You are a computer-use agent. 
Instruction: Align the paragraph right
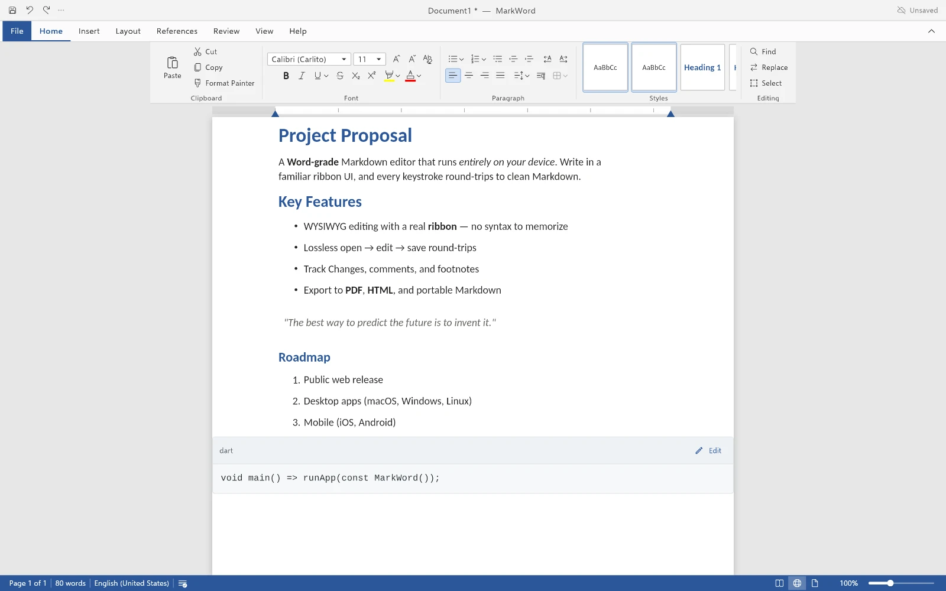(x=485, y=76)
